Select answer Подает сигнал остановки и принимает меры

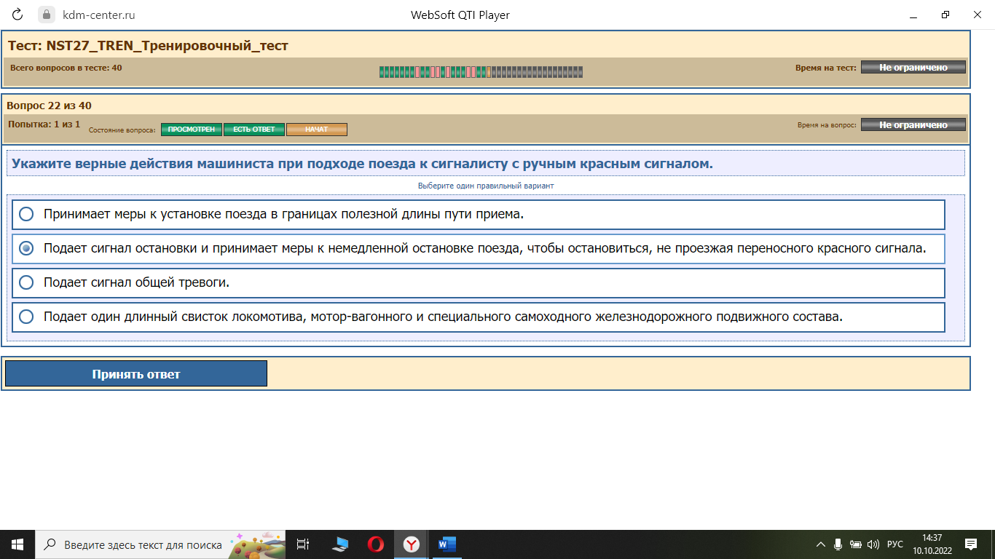click(x=479, y=249)
